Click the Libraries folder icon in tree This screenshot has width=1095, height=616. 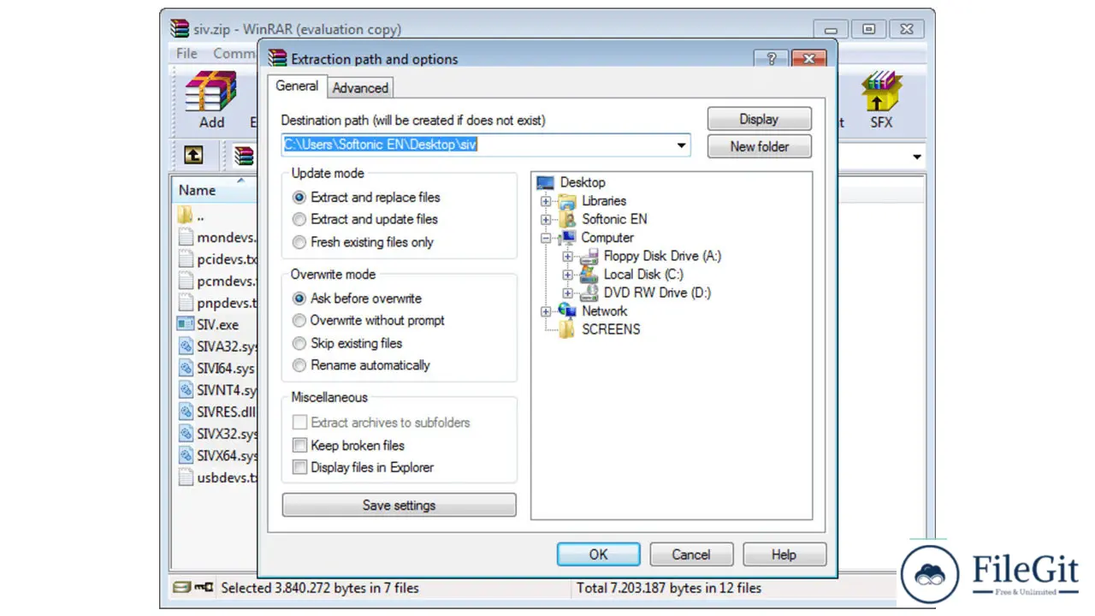pyautogui.click(x=567, y=201)
